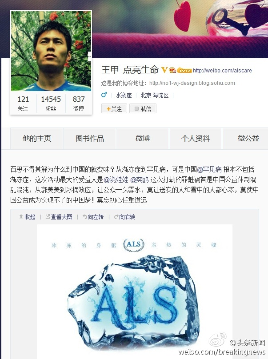Screen dimensions: 268x359
Task: Open the 个人资料 tab
Action: click(x=196, y=139)
